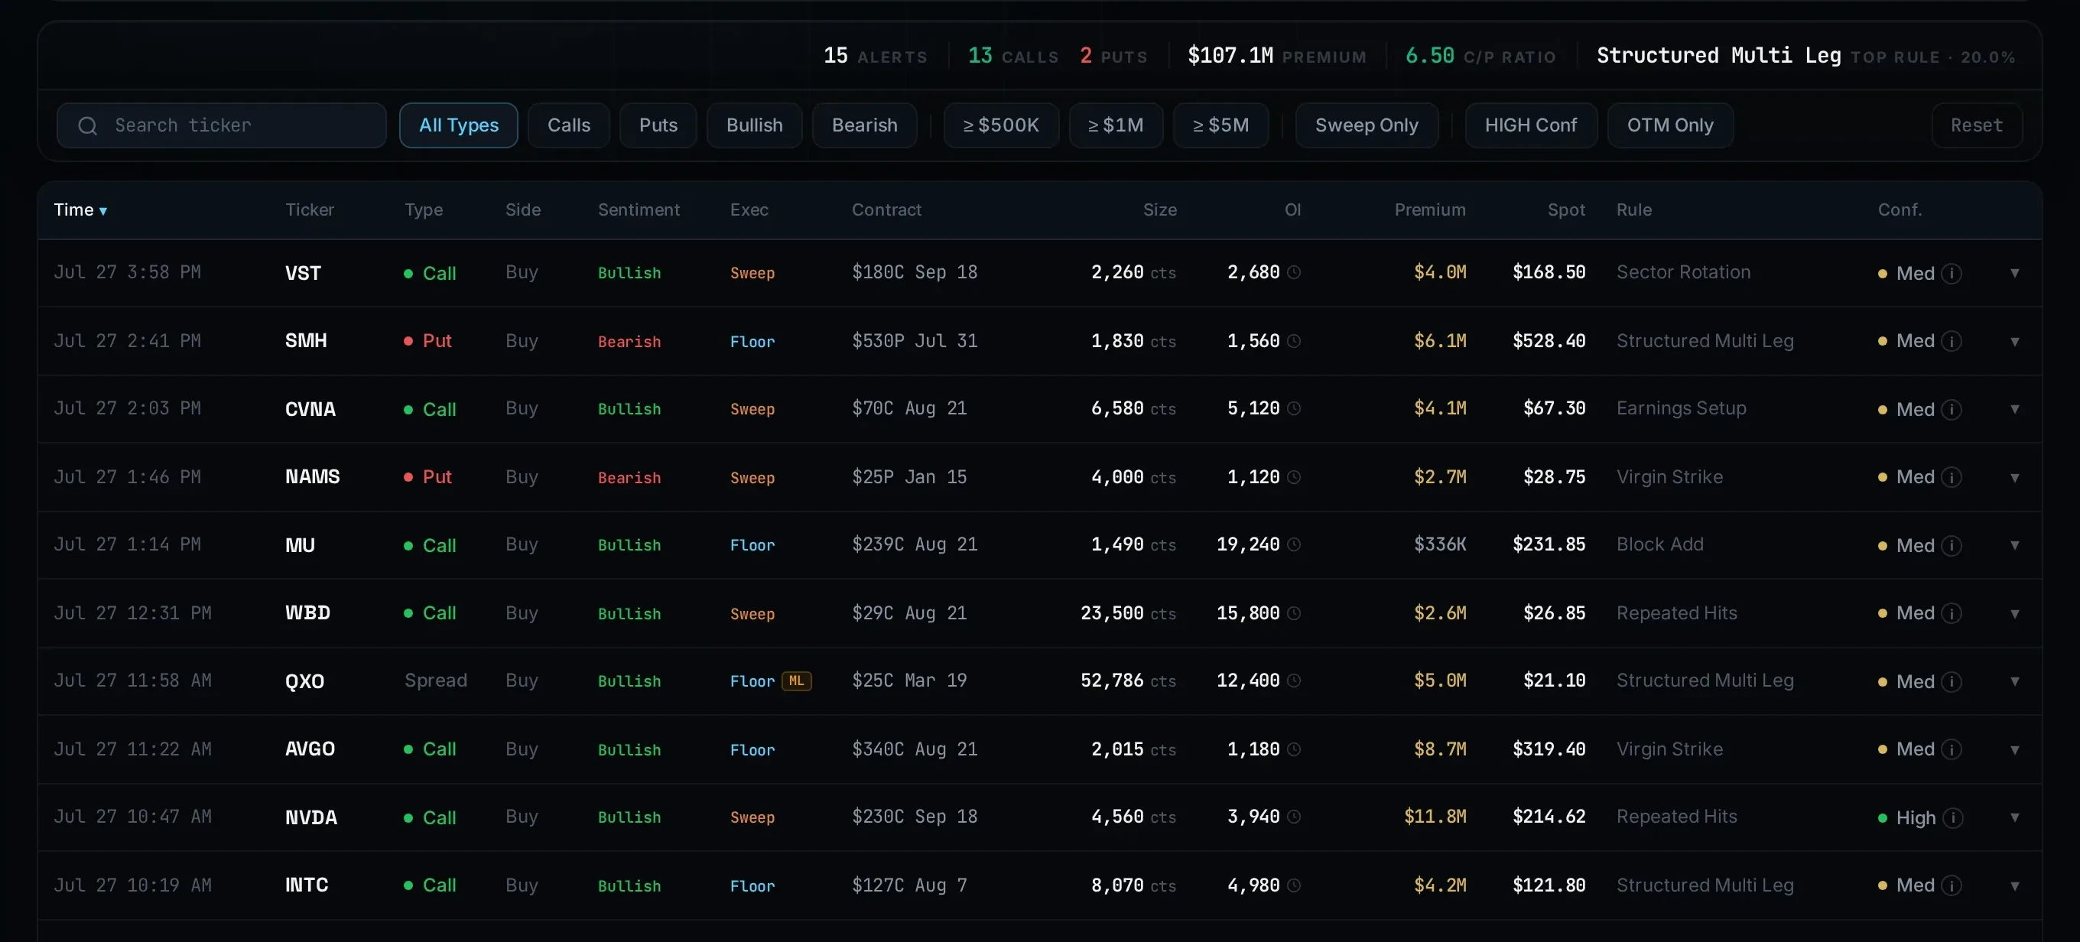Sort by the Spot column header
The height and width of the screenshot is (942, 2080).
click(x=1565, y=210)
